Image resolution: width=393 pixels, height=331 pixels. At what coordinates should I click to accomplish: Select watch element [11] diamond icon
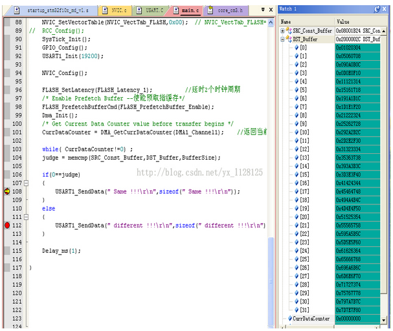(297, 141)
